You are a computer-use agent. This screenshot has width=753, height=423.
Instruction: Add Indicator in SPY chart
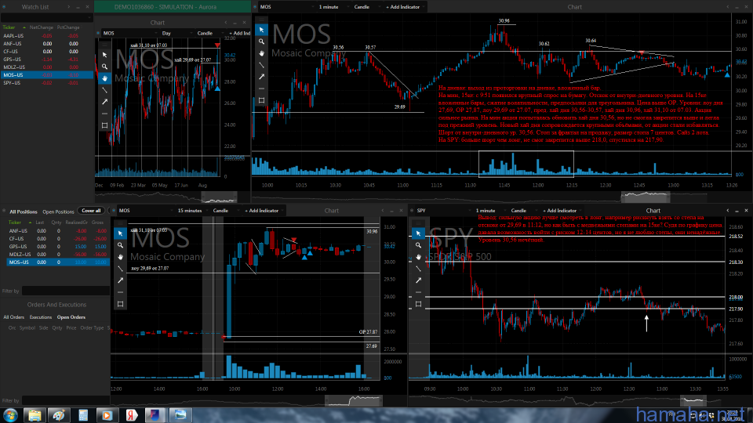point(559,211)
